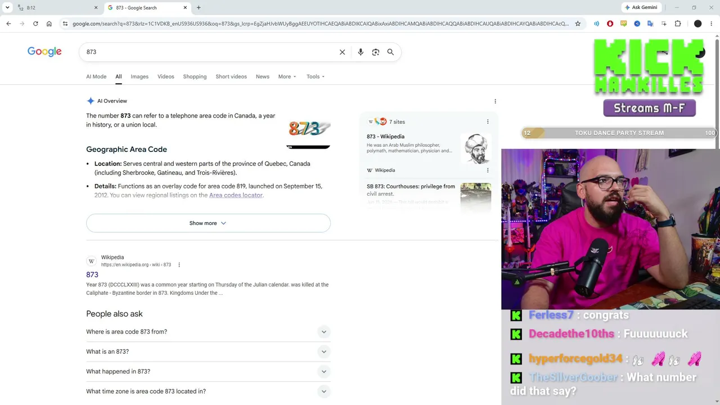Expand 'Where is area code 873 from?'
Screen dimensions: 720x405
tap(208, 332)
